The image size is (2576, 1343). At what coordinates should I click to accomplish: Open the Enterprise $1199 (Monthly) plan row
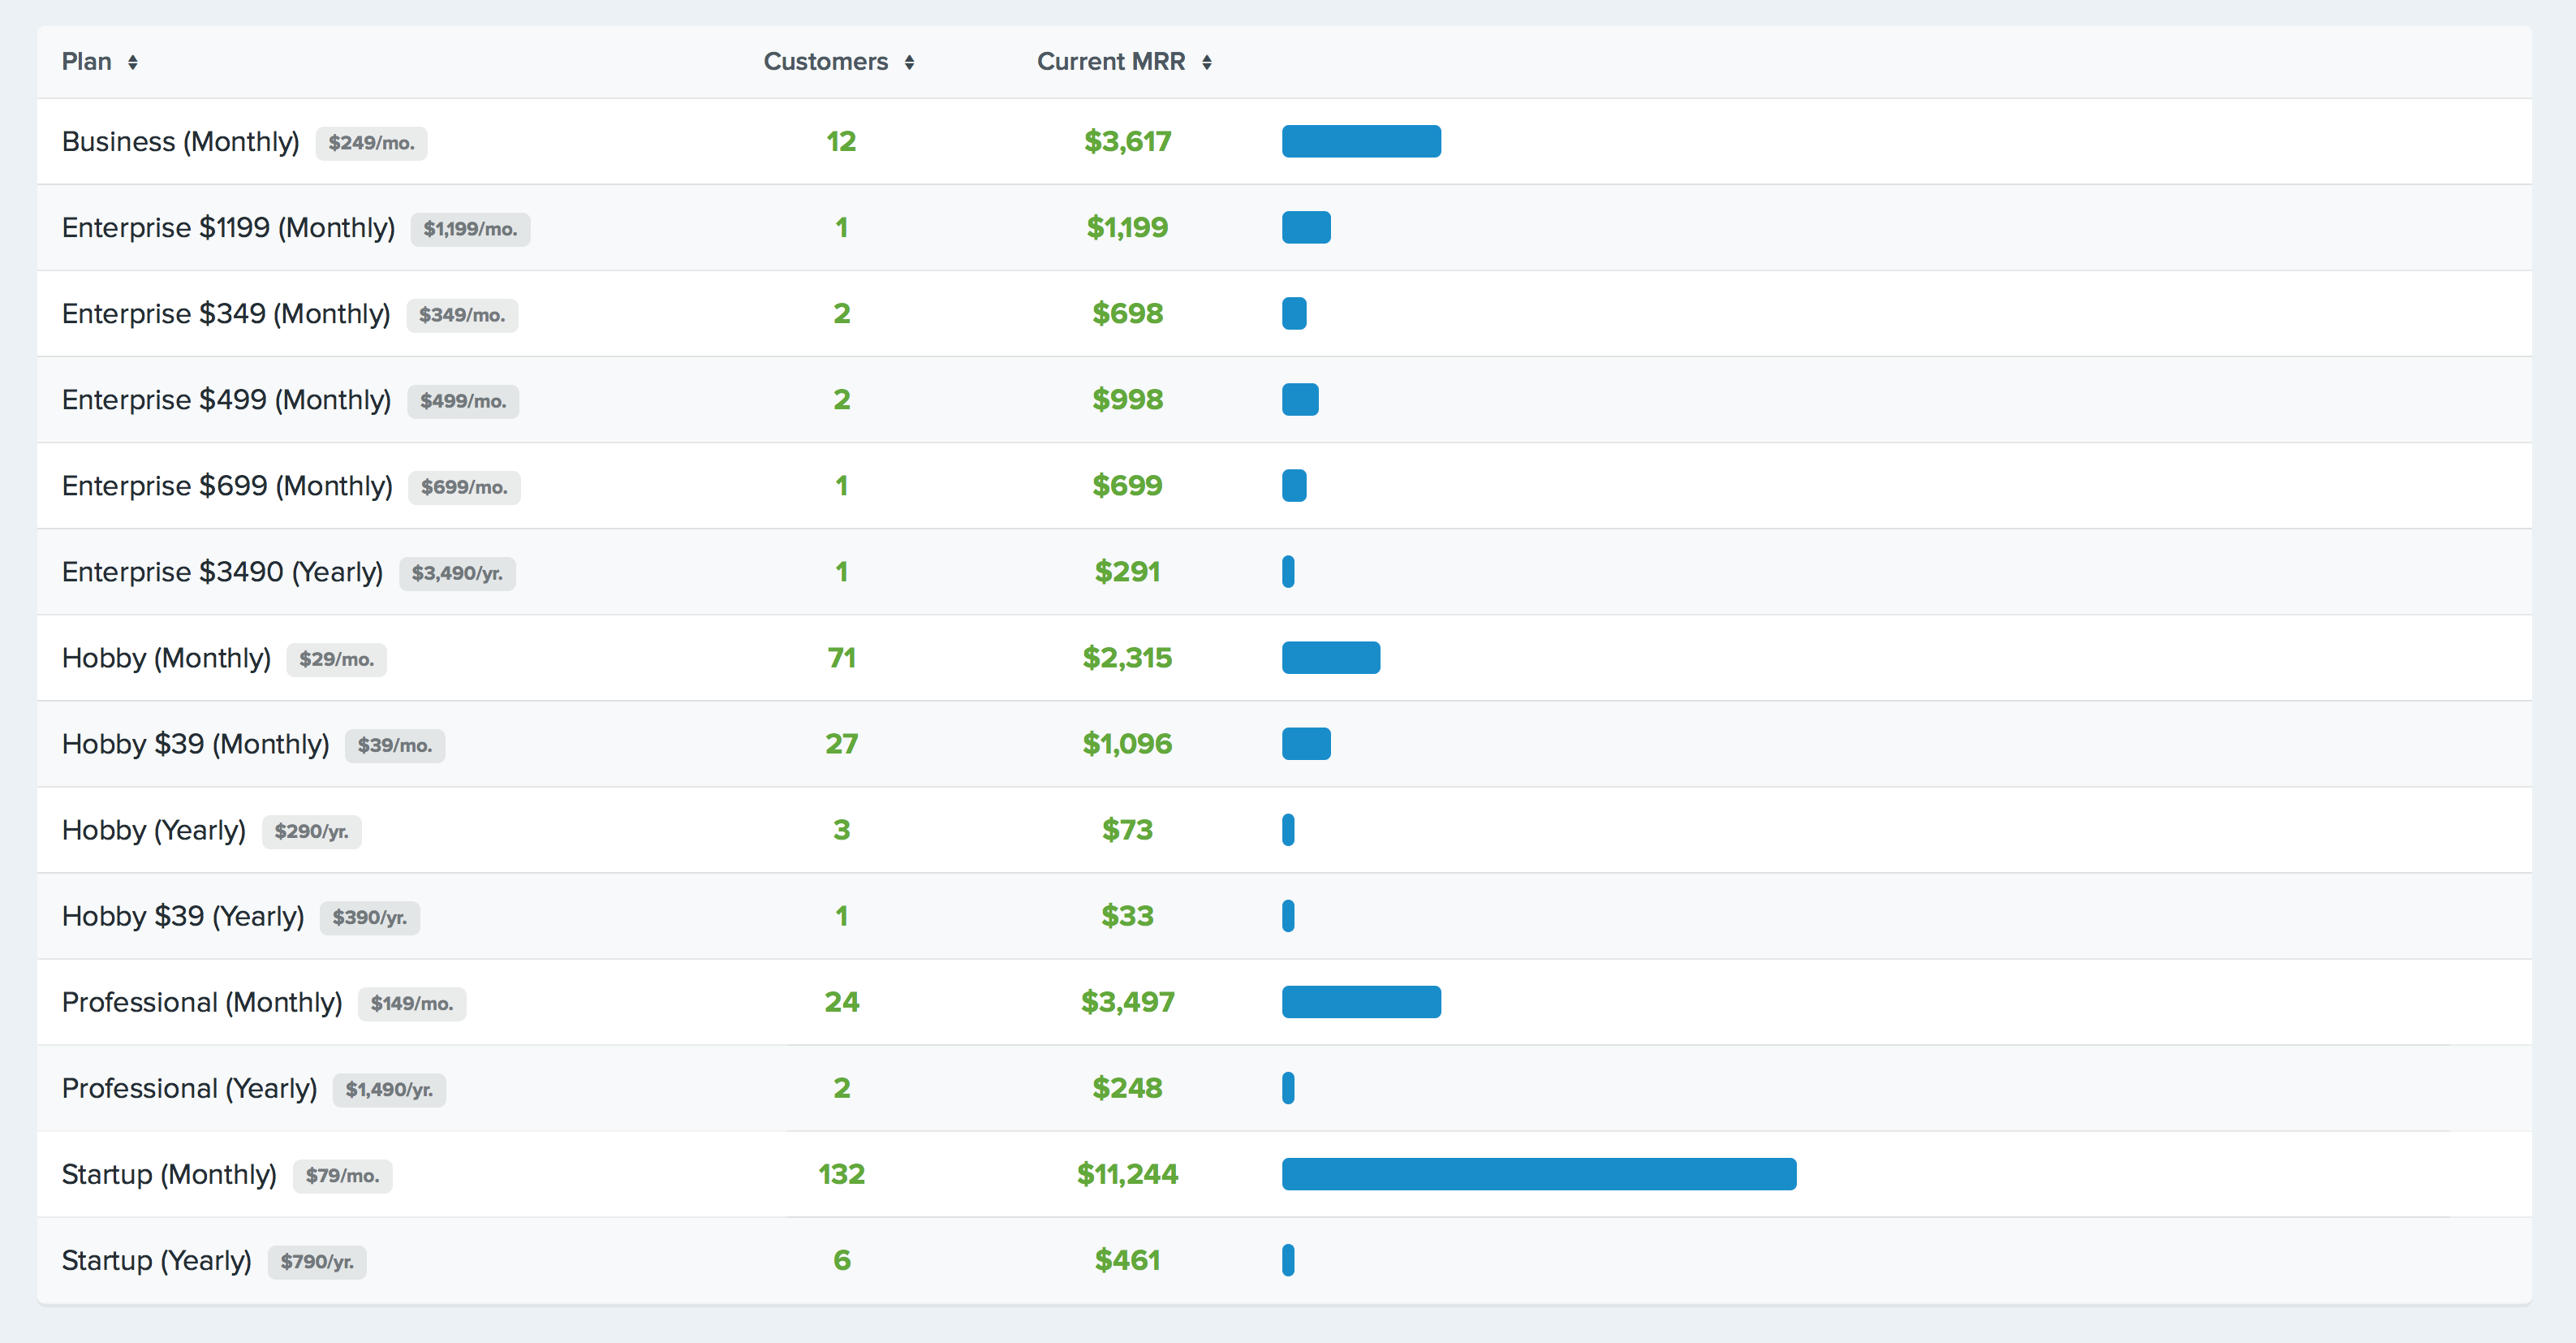229,227
